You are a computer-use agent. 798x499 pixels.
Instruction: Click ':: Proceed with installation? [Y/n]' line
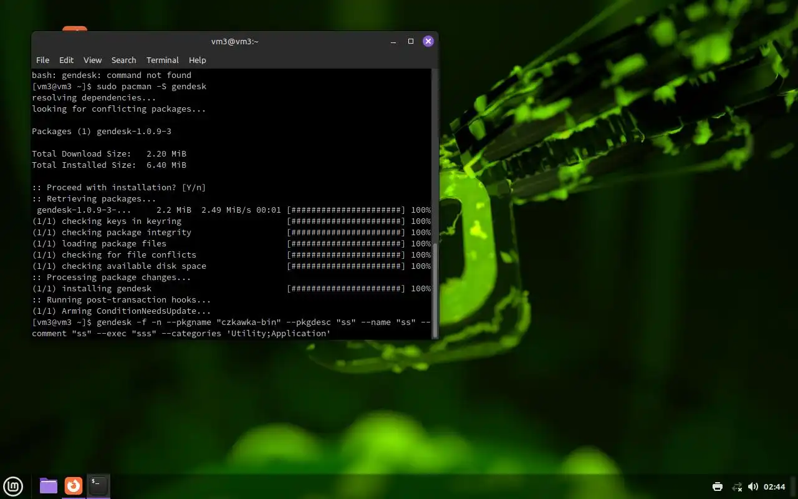pyautogui.click(x=119, y=187)
